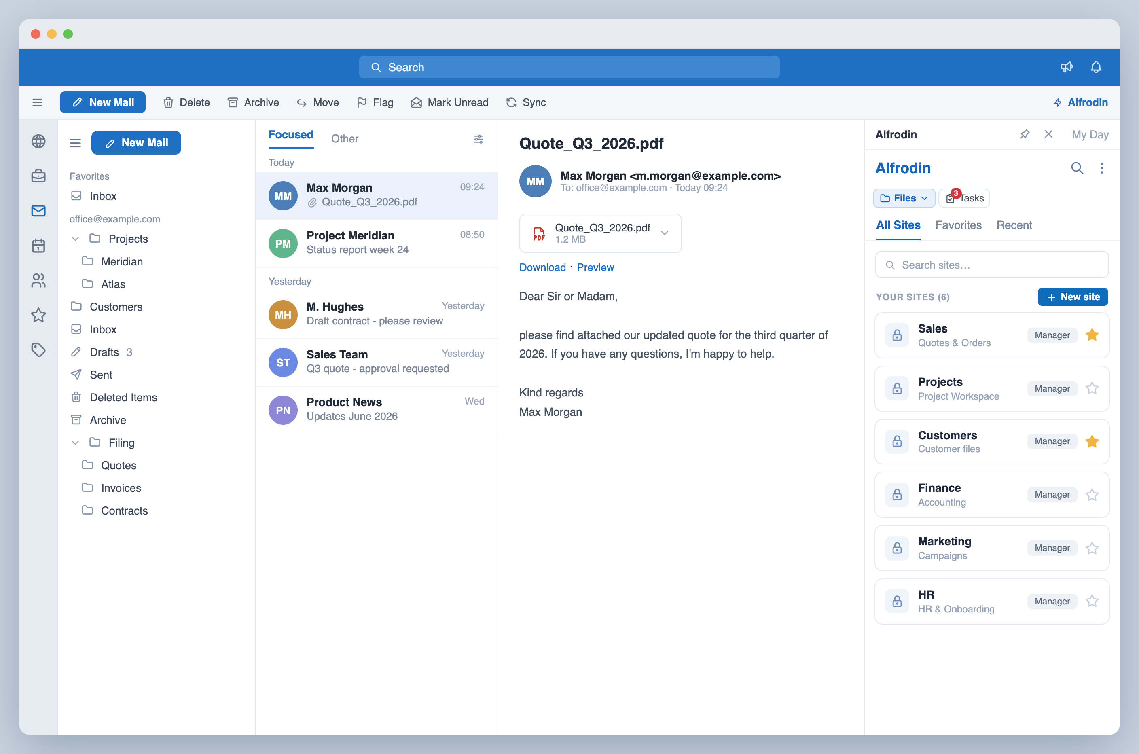Click the Search sites field
1139x754 pixels.
click(x=992, y=265)
